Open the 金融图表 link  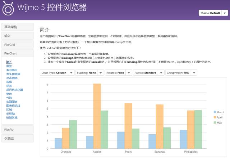coord(12,102)
